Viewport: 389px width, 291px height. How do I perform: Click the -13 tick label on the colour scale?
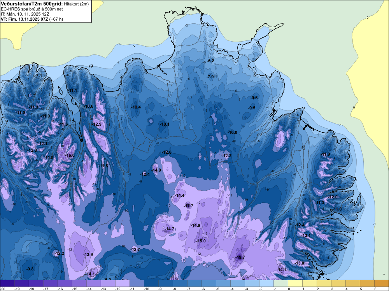point(103,289)
